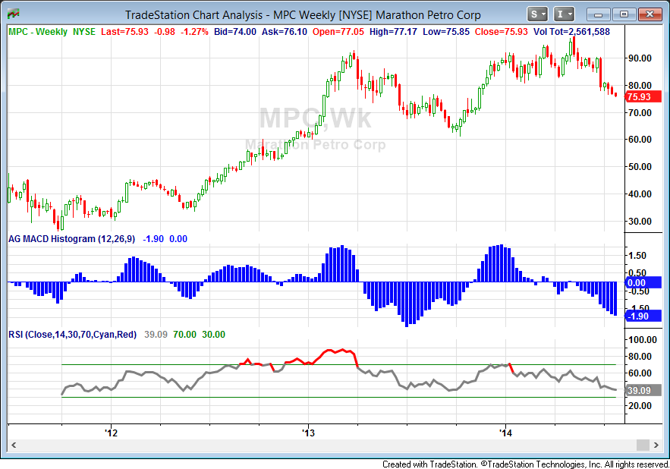This screenshot has width=670, height=469.
Task: Click the TradeStation chart icon in the title bar
Action: point(13,14)
